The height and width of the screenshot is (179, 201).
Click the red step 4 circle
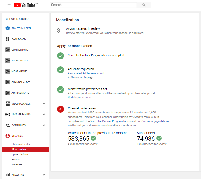click(61, 109)
